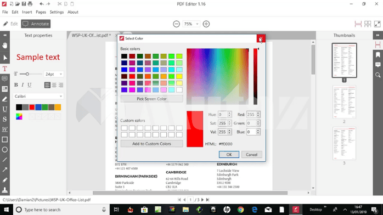Image resolution: width=383 pixels, height=215 pixels.
Task: Adjust the Red value spinner
Action: click(258, 115)
